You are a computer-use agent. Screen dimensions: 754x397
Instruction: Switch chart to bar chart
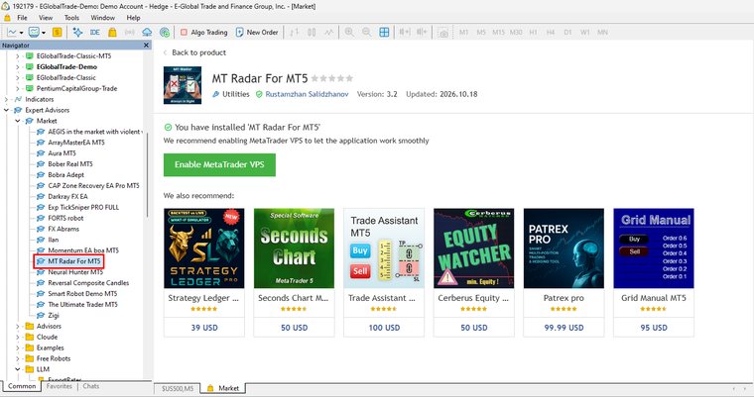(295, 32)
